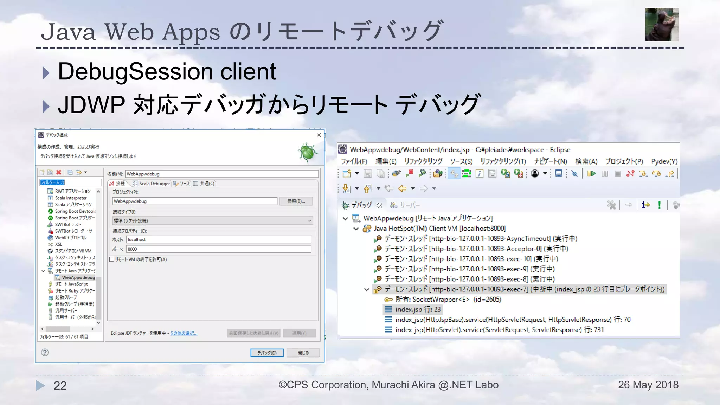The width and height of the screenshot is (720, 405).
Task: Collapse the suspended exec-7 thread node
Action: (x=366, y=289)
